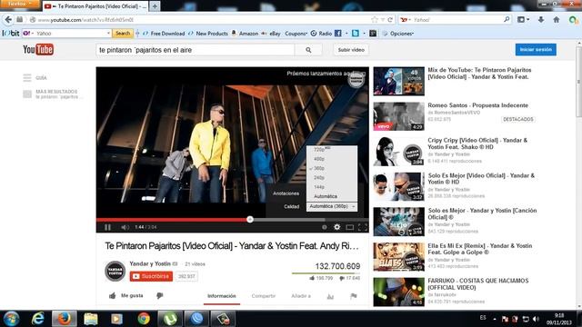Open the Radio toolbar item
The height and width of the screenshot is (327, 582).
click(x=321, y=34)
